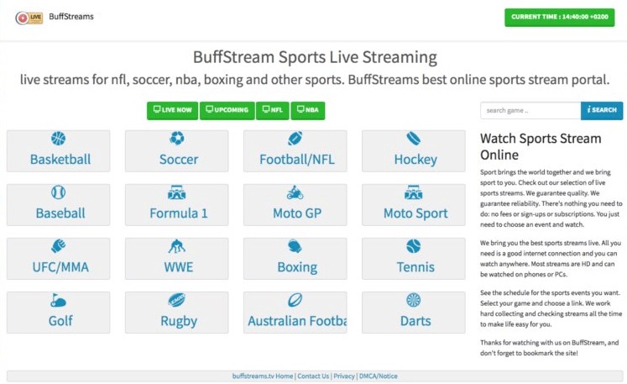Click the current time green button
This screenshot has width=627, height=384.
pyautogui.click(x=559, y=17)
